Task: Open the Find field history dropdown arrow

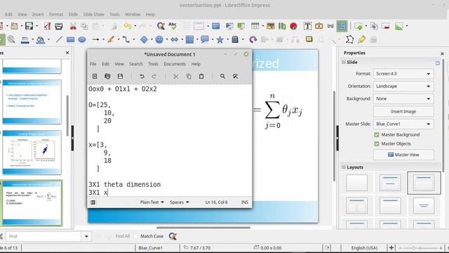Action: [86, 236]
